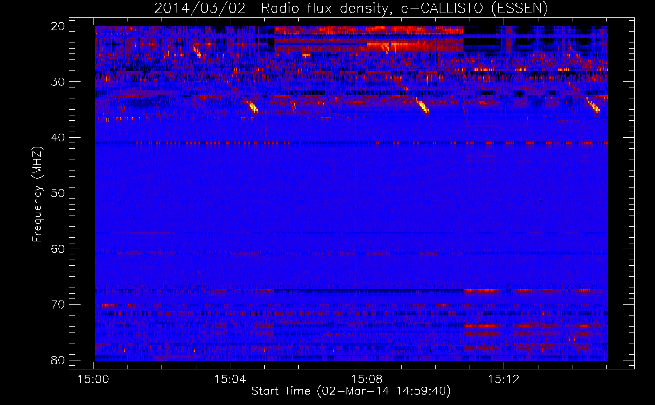Click the '60' frequency tick label
The image size is (655, 405).
pyautogui.click(x=58, y=249)
